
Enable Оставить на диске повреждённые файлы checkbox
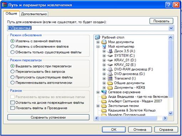[x=12, y=103]
